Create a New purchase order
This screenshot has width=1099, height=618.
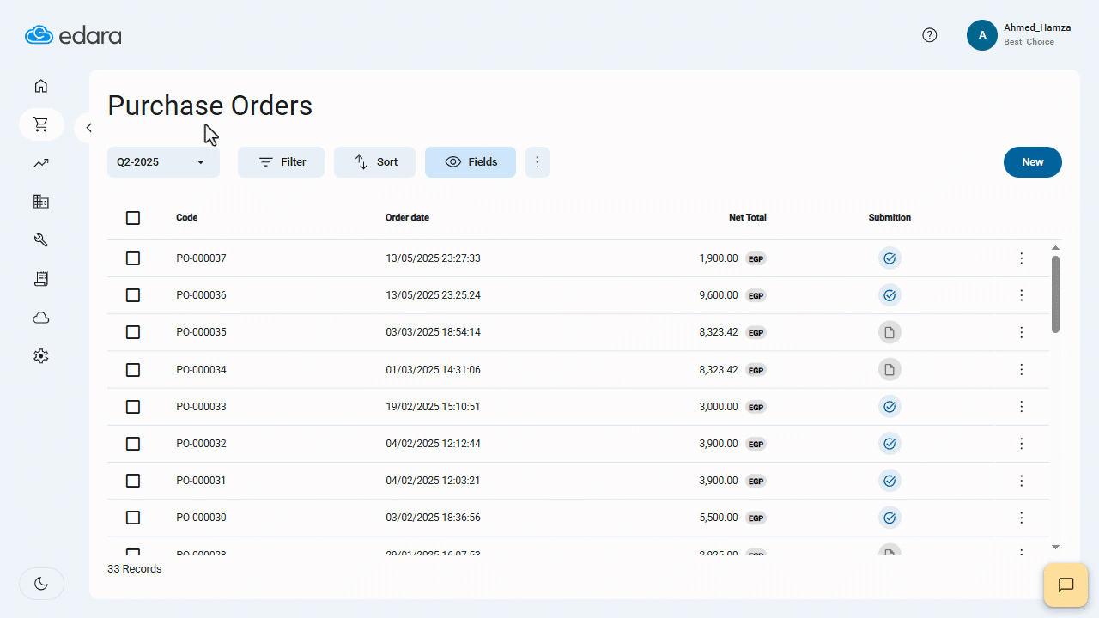1033,162
